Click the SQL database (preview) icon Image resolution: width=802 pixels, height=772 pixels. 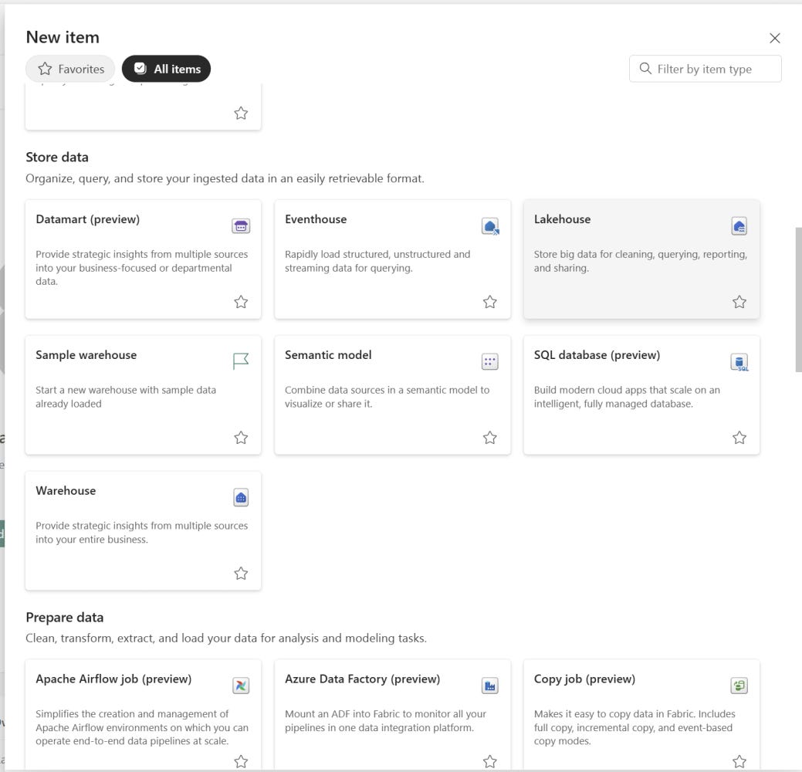[739, 362]
